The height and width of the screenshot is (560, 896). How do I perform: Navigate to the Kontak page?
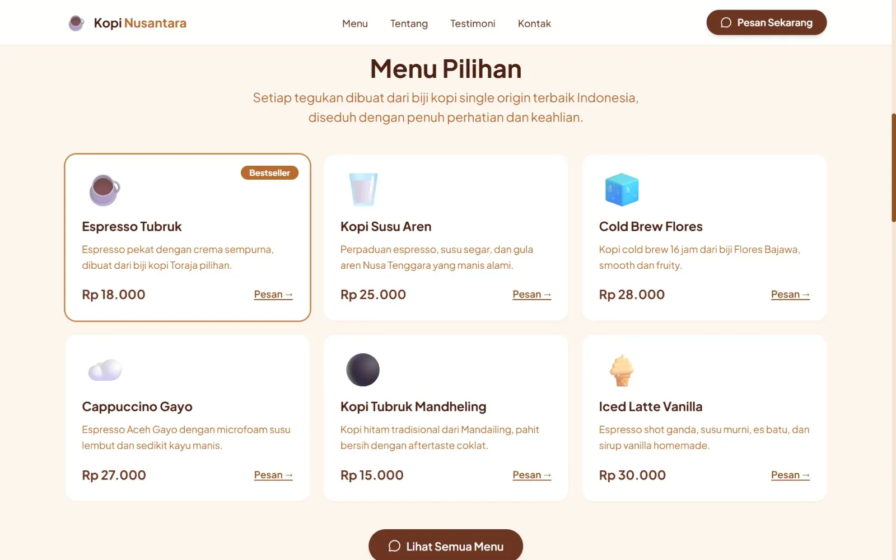[x=534, y=23]
